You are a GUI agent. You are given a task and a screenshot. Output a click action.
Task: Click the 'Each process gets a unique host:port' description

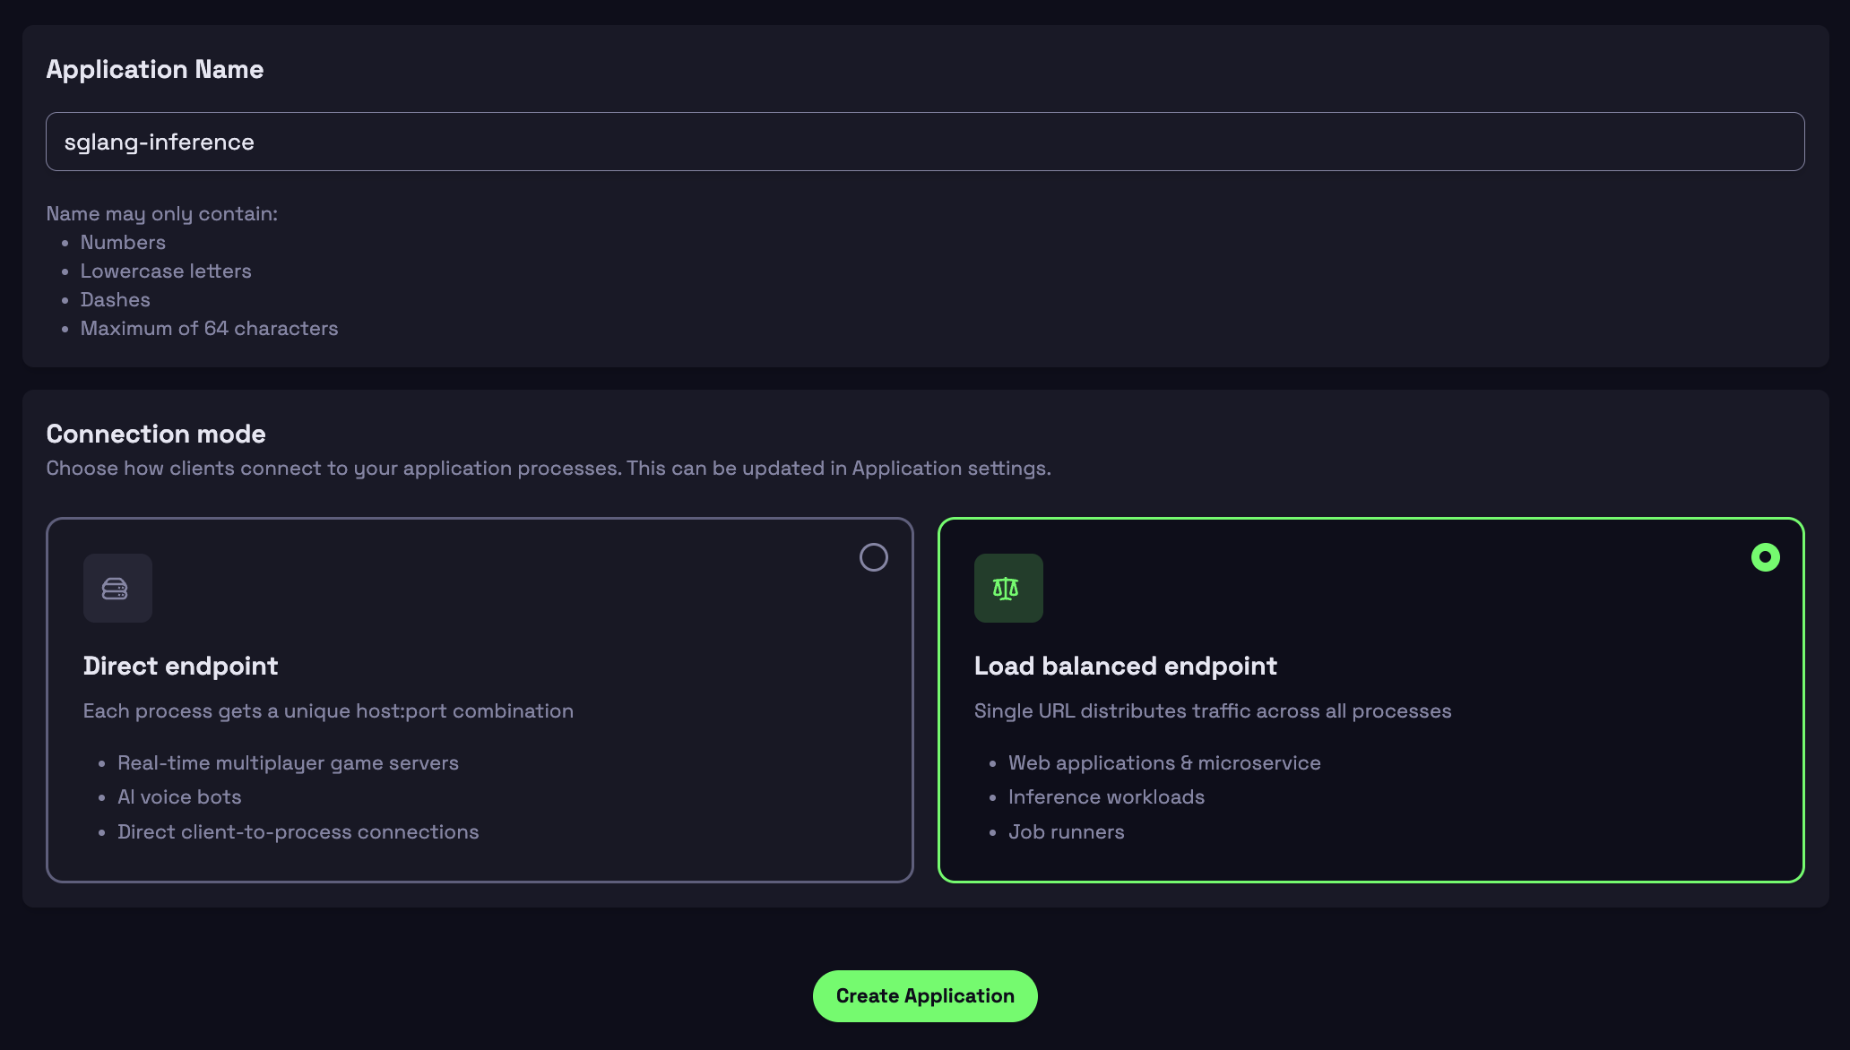(328, 710)
